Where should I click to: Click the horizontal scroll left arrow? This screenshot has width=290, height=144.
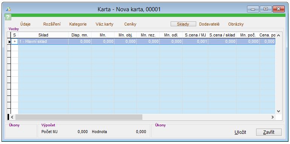click(12, 117)
